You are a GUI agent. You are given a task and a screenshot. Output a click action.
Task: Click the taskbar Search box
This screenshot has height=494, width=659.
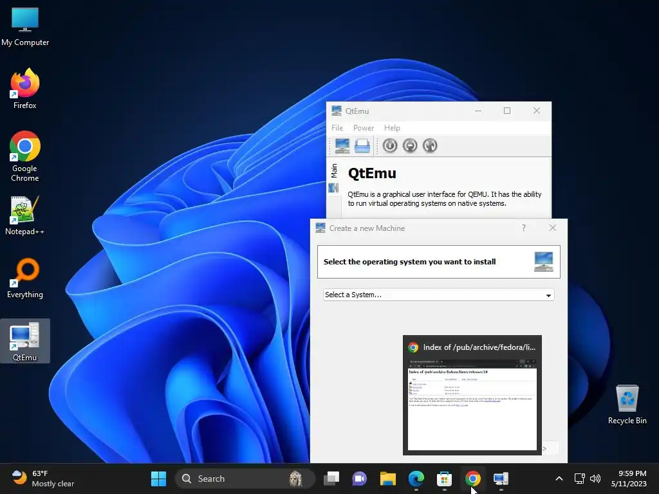pyautogui.click(x=245, y=479)
